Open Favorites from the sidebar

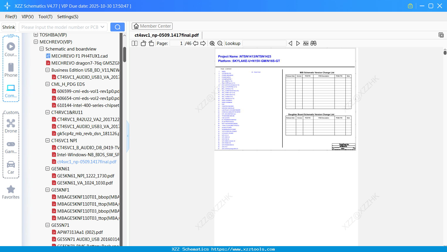tap(11, 192)
